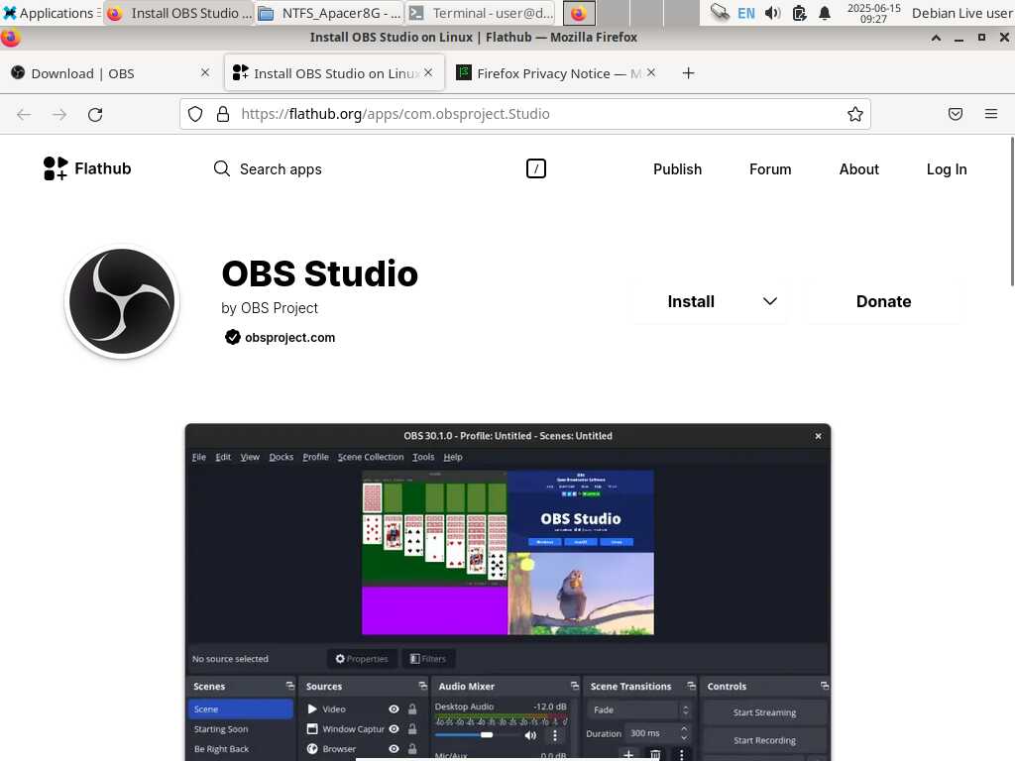Switch to the Terminal taskbar window

(x=482, y=13)
